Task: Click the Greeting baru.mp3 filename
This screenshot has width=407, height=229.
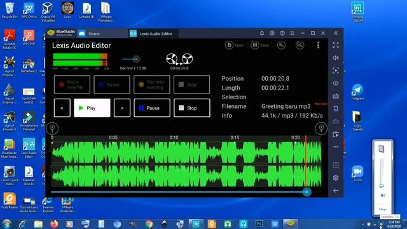Action: 286,106
